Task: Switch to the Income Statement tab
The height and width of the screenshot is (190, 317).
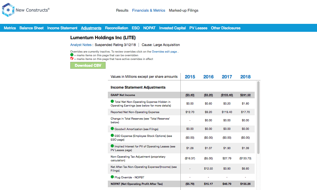Action: (62, 28)
